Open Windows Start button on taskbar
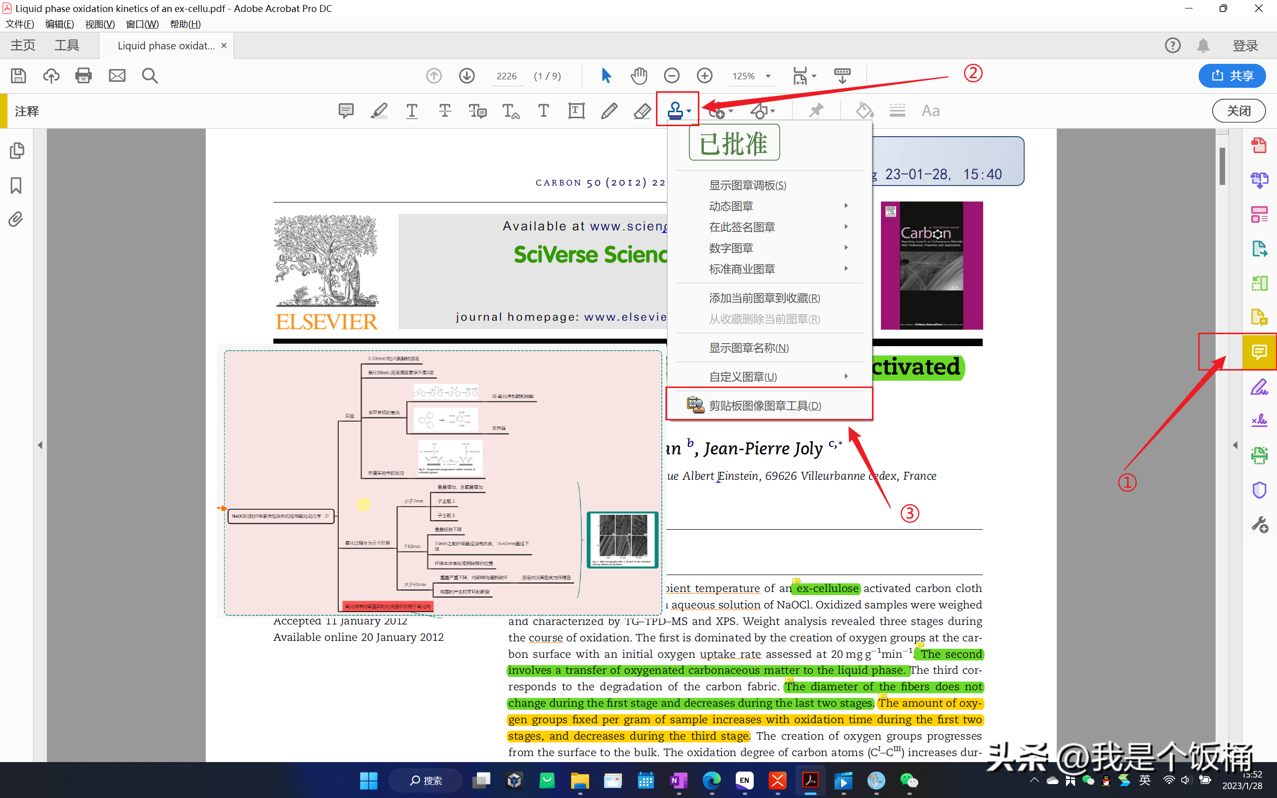 368,780
